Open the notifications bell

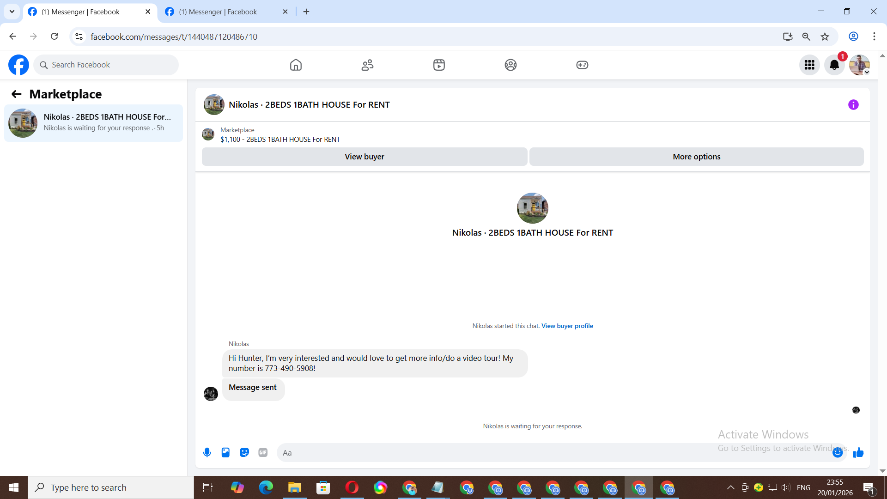point(834,65)
